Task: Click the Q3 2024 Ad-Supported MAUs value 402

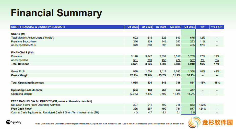Action: (178, 45)
